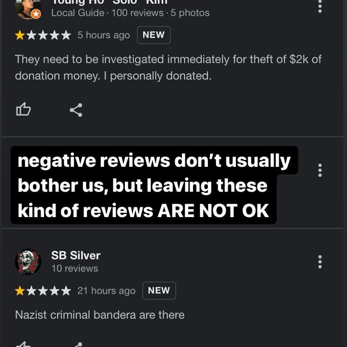Image resolution: width=347 pixels, height=347 pixels.
Task: Tap the one-star rating on the 5 hours ago review
Action: 43,35
